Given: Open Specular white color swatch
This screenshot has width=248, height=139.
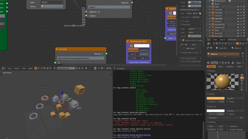Looking at the screenshot, I should tap(215, 111).
